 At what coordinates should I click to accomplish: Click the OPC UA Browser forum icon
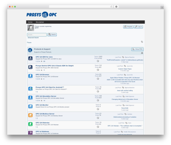click(x=30, y=76)
